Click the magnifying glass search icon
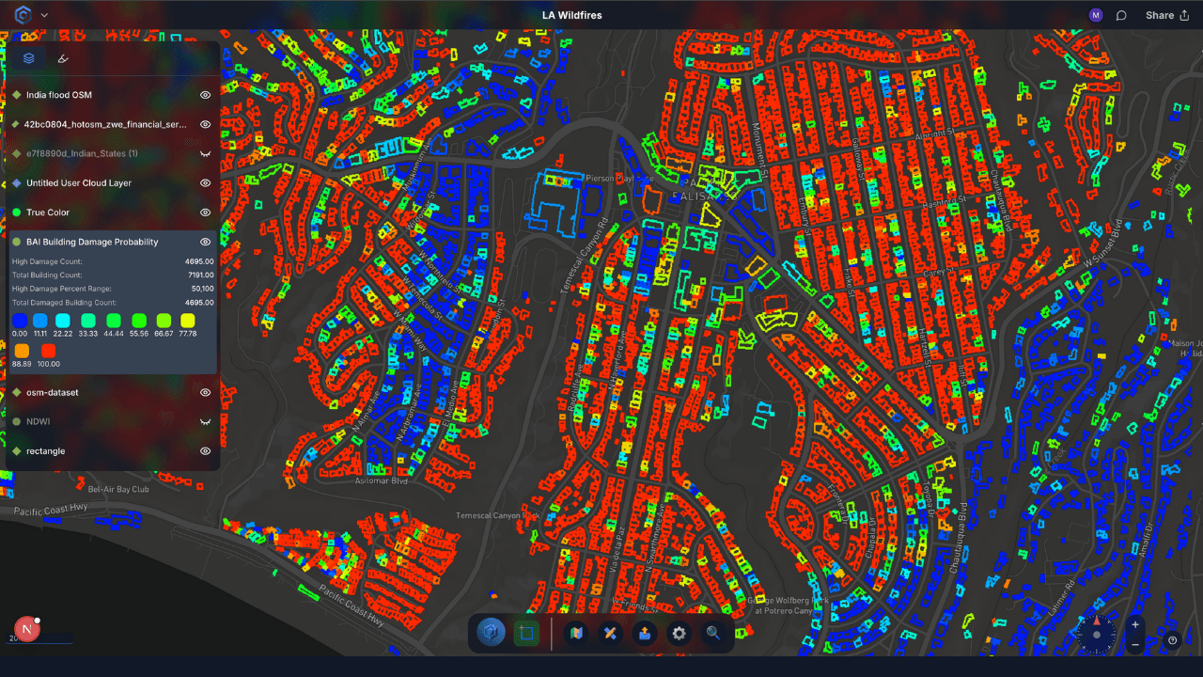This screenshot has height=677, width=1203. tap(713, 634)
